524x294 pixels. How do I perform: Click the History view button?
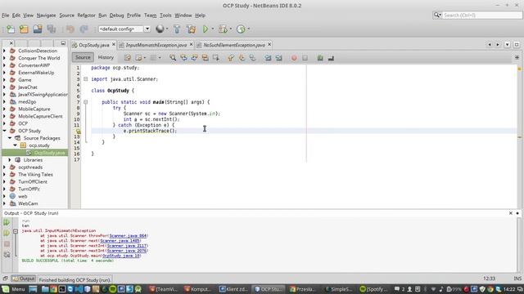click(x=106, y=57)
